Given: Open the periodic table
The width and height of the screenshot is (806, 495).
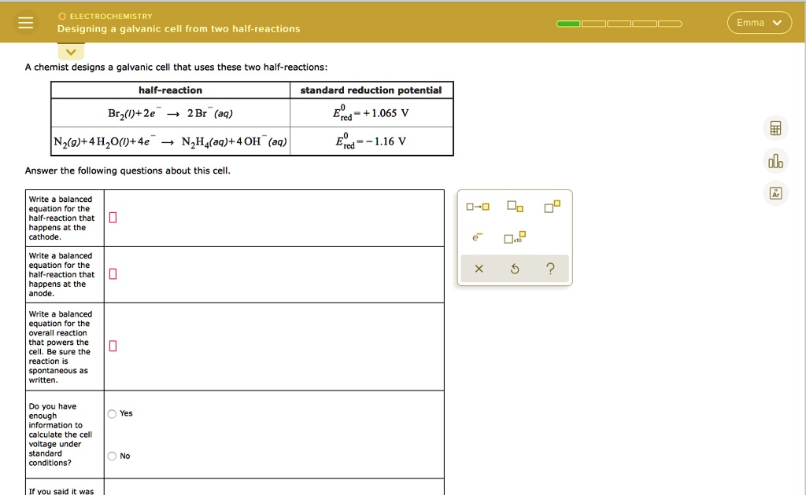Looking at the screenshot, I should click(775, 193).
